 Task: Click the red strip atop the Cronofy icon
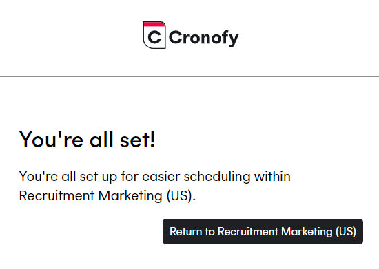click(x=154, y=24)
